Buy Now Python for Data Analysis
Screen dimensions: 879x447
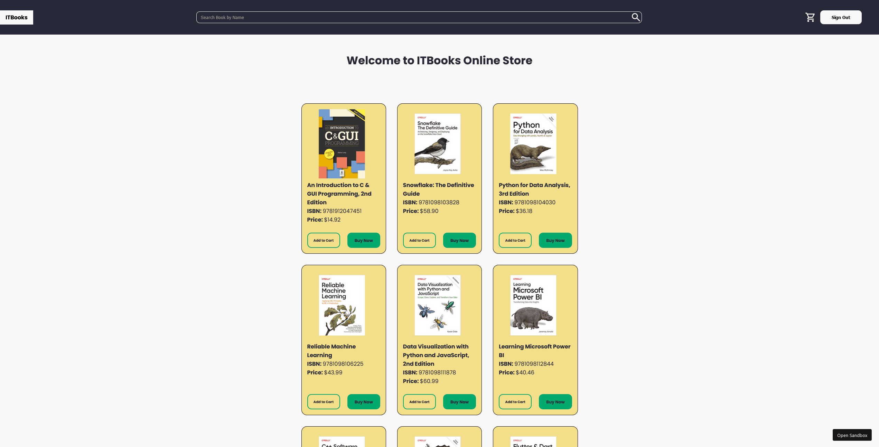555,240
